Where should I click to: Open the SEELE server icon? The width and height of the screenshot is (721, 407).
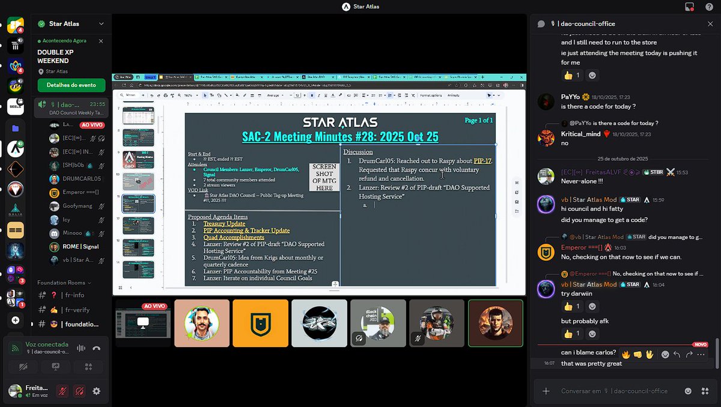click(16, 107)
